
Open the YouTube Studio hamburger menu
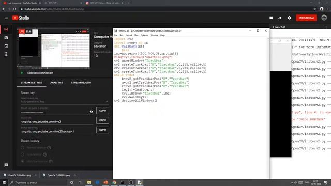tap(6, 18)
